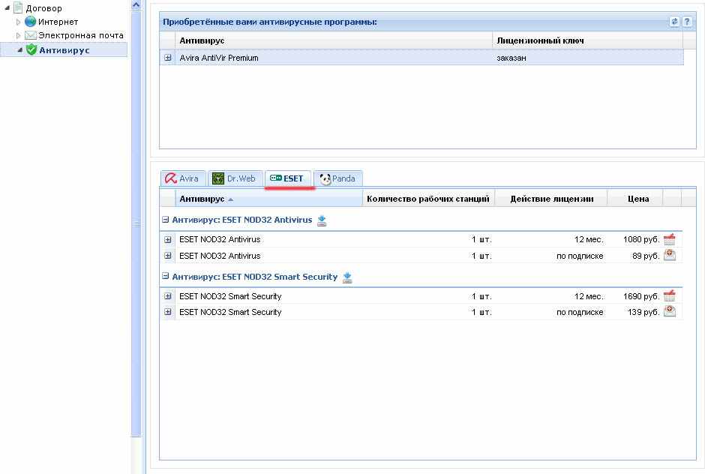Sort by Антивирус column in ESET list
This screenshot has height=474, width=705.
[268, 198]
